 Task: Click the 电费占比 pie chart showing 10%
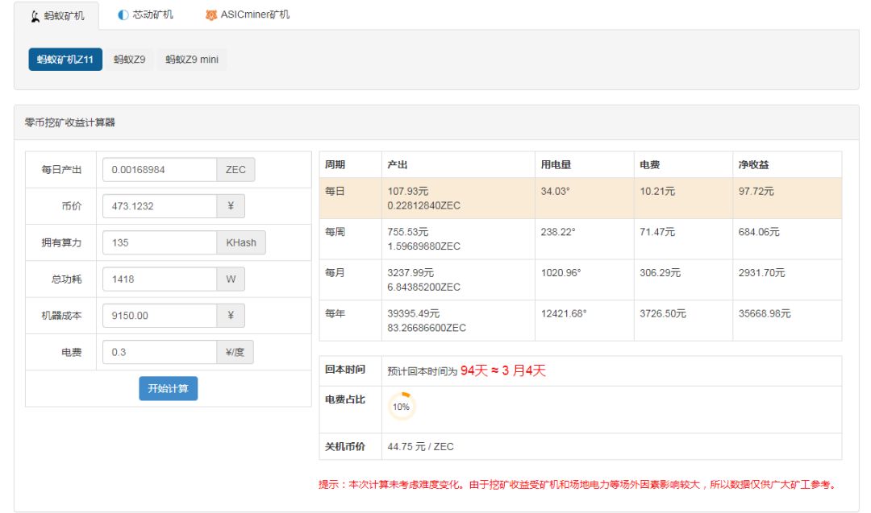(x=400, y=406)
